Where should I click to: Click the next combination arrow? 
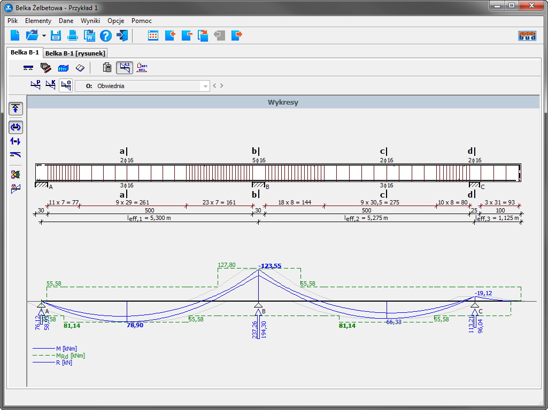tap(222, 86)
